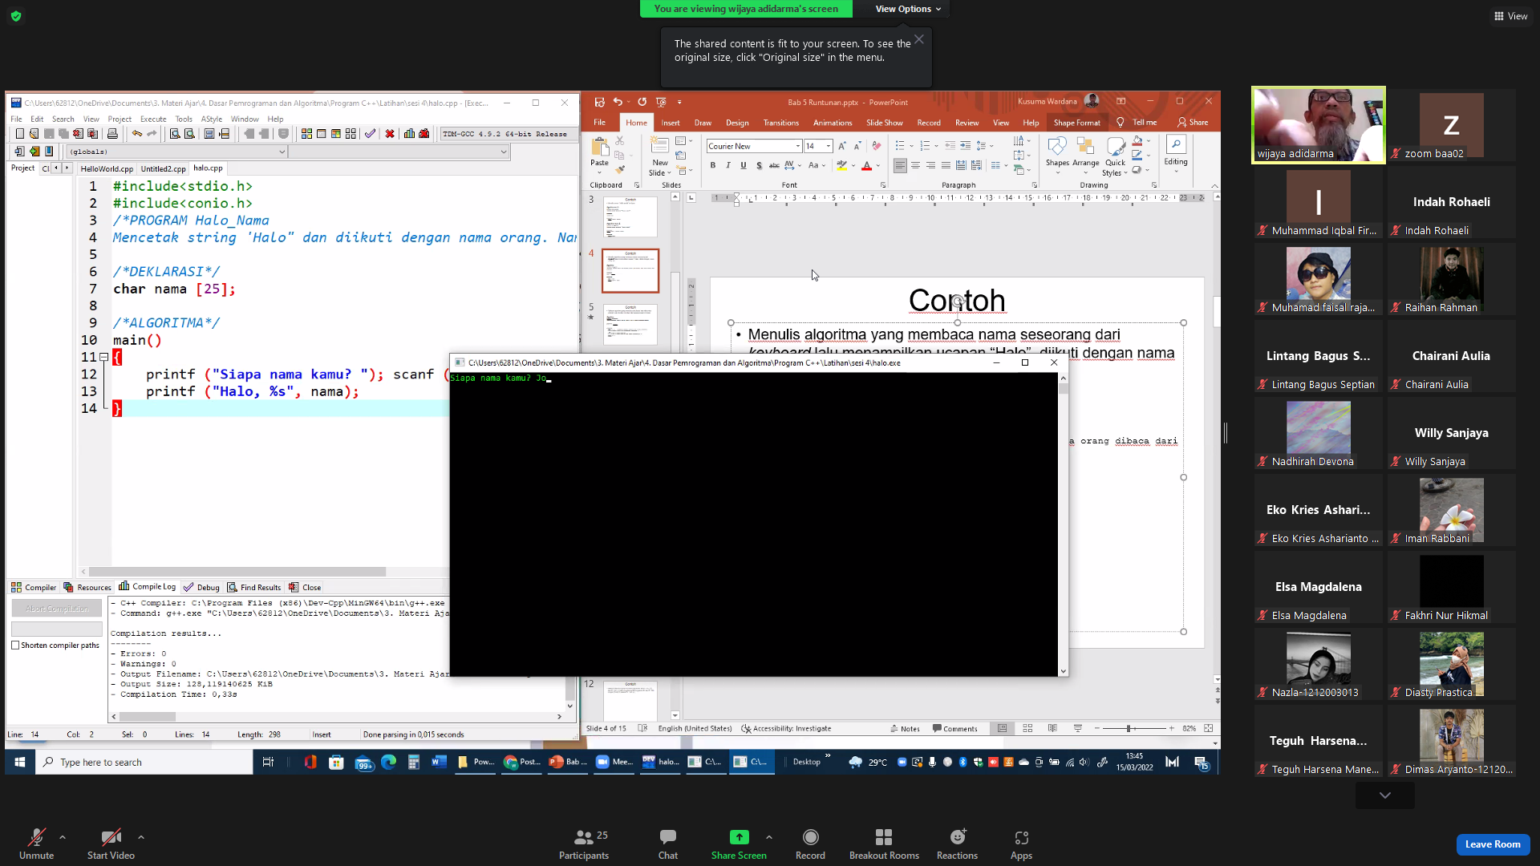Expand audio options arrow beside Unmute

63,837
